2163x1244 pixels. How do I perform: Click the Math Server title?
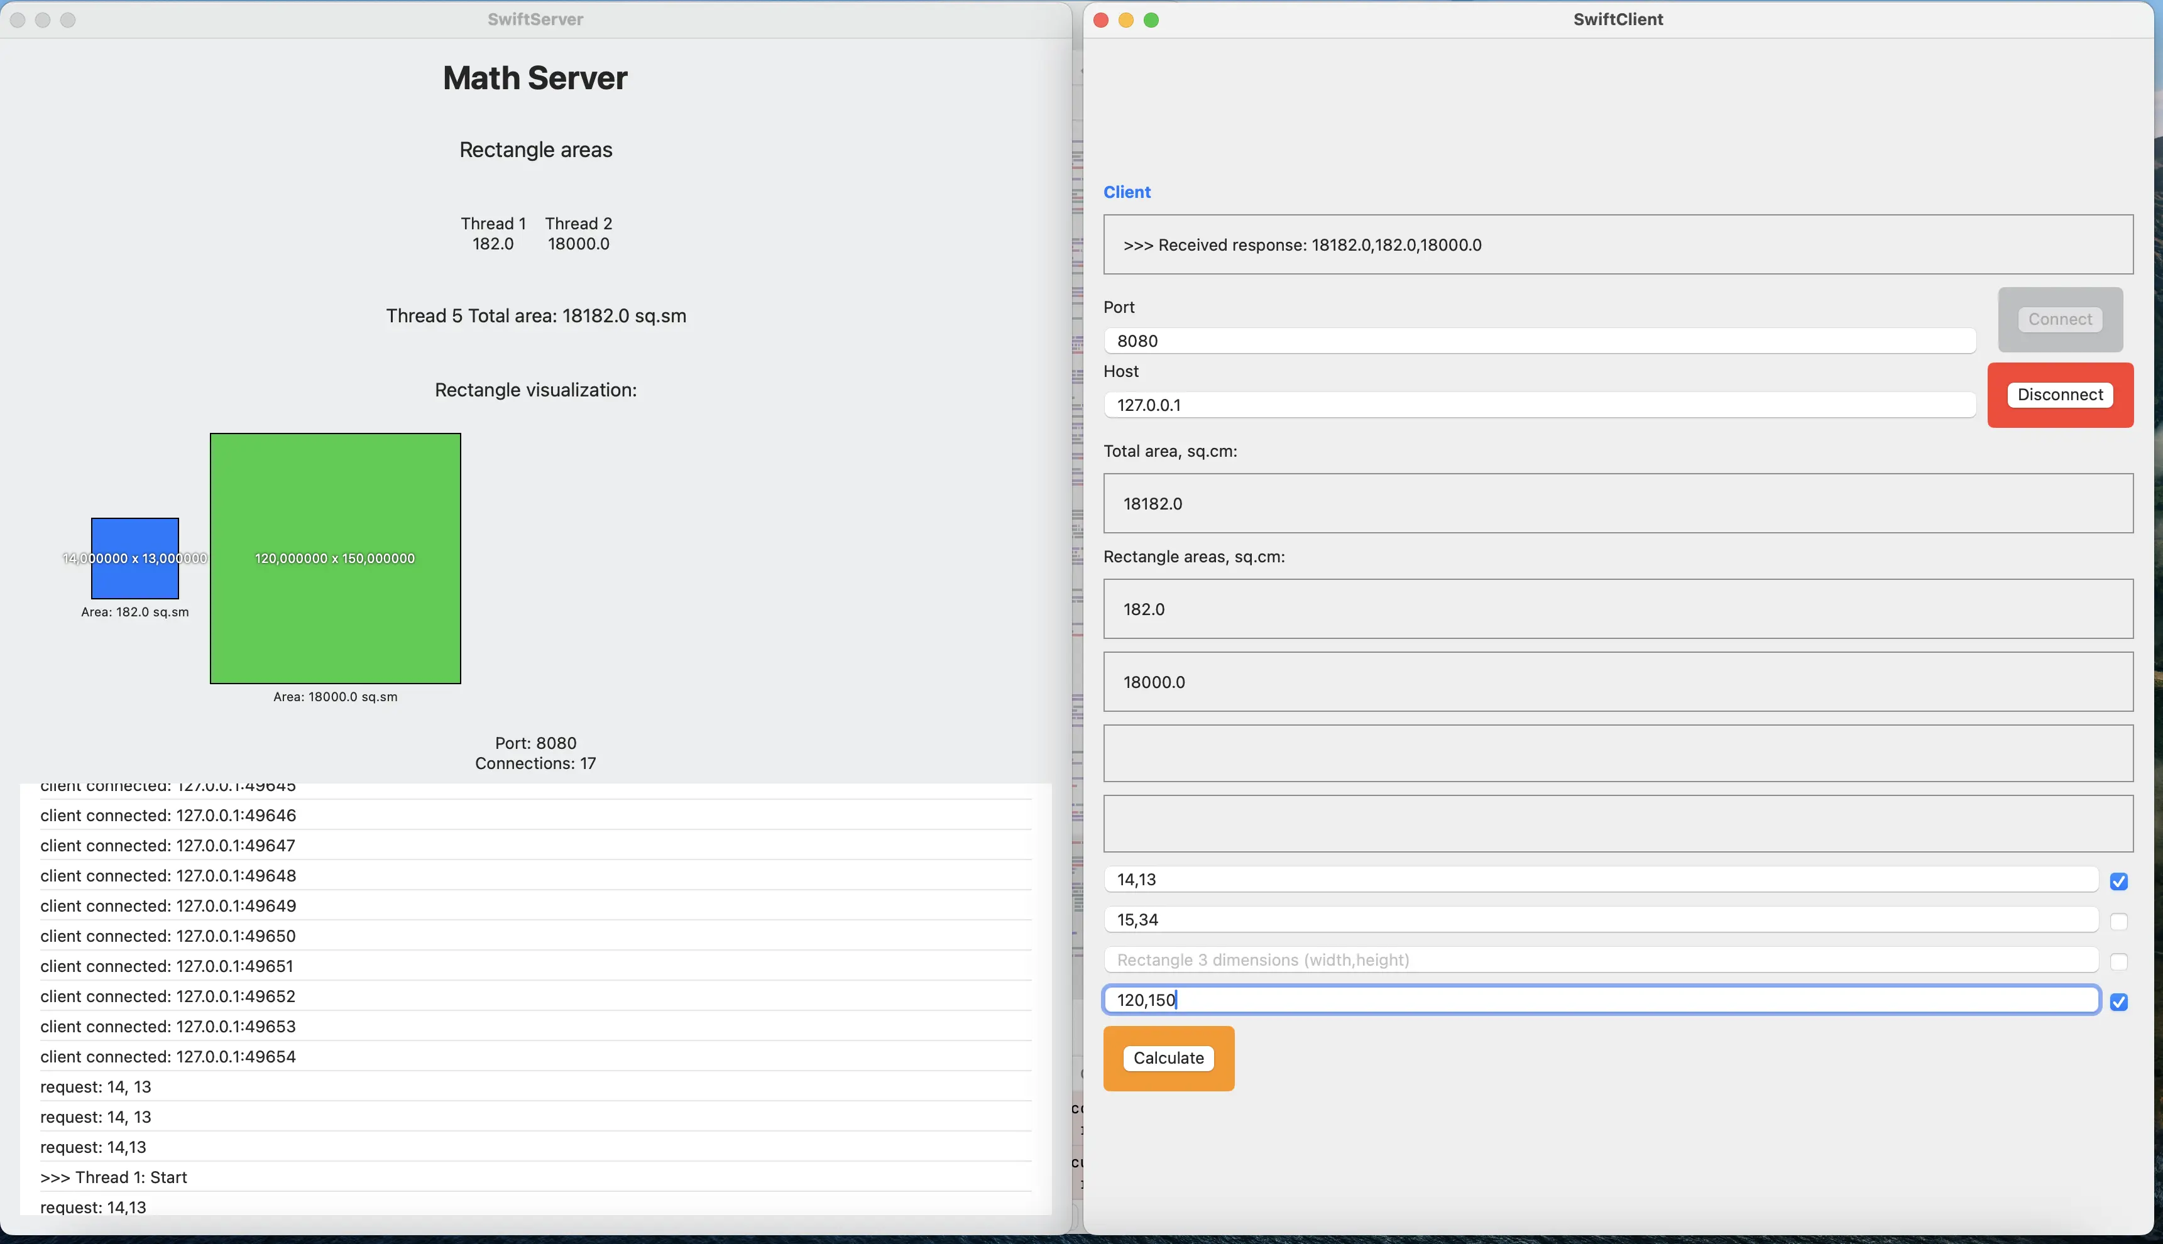tap(535, 78)
